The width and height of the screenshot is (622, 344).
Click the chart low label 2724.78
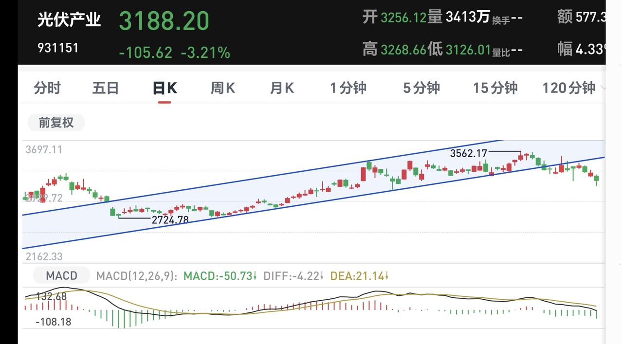170,220
